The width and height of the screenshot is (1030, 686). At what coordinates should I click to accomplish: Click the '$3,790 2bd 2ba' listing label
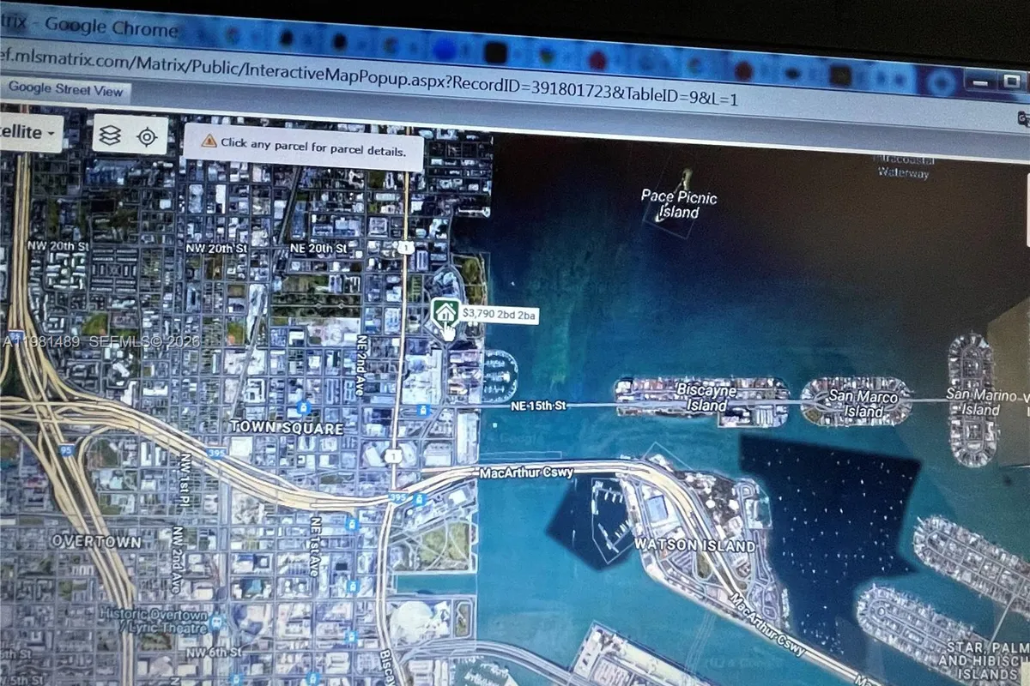click(x=500, y=316)
